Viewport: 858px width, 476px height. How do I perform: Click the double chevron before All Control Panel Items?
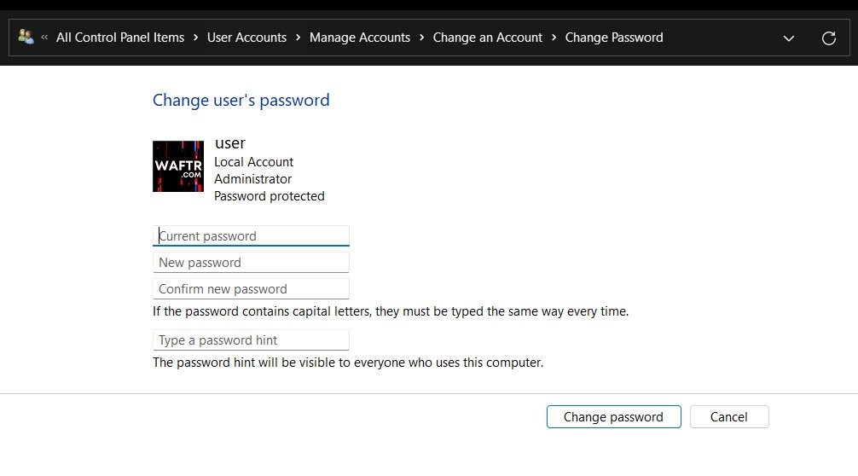coord(44,38)
